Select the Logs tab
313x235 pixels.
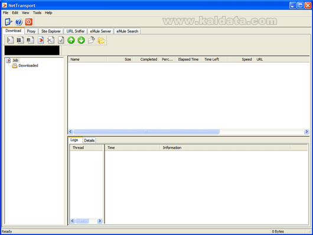pos(74,140)
